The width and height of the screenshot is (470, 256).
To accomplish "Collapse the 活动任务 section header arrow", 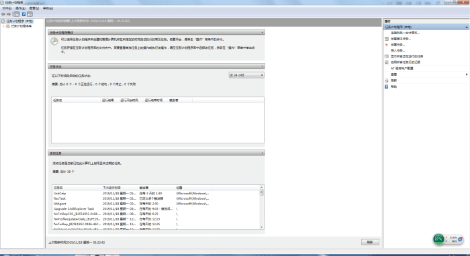I will [263, 153].
